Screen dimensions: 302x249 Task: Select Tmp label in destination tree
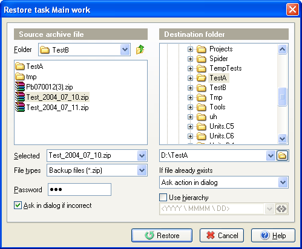point(216,97)
